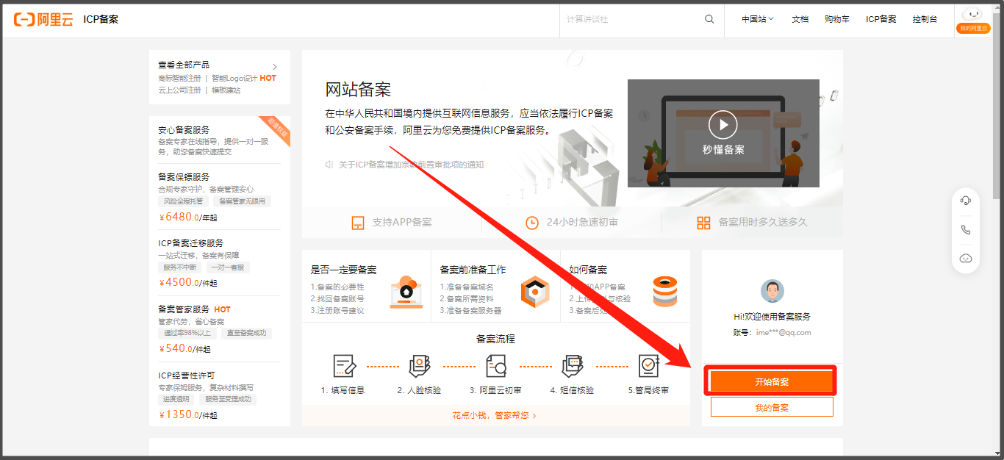Click the 风险全程托管 tag
Viewport: 1004px width, 460px height.
183,201
